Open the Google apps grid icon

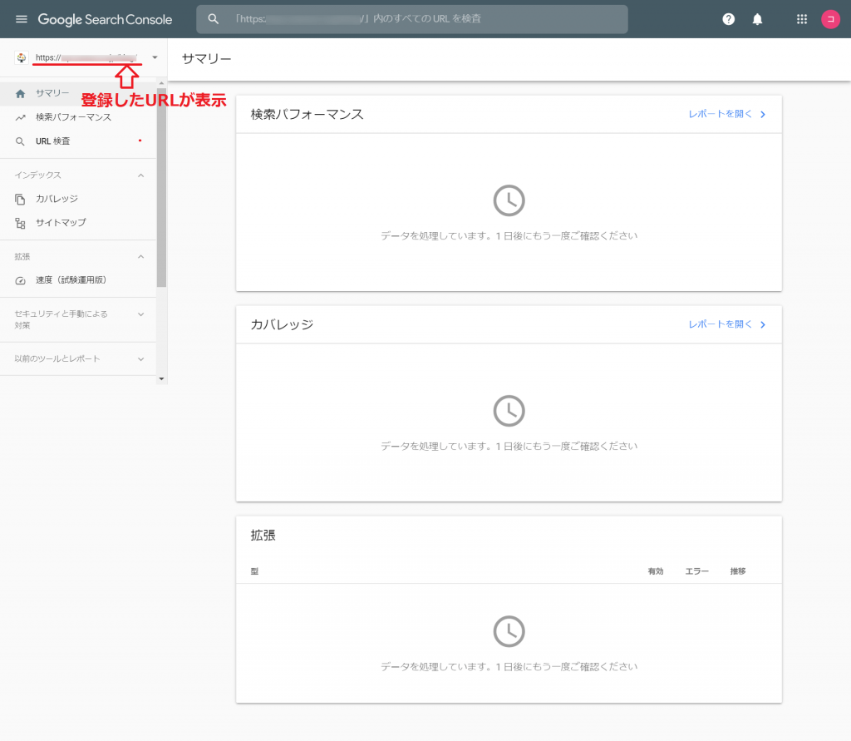(802, 19)
